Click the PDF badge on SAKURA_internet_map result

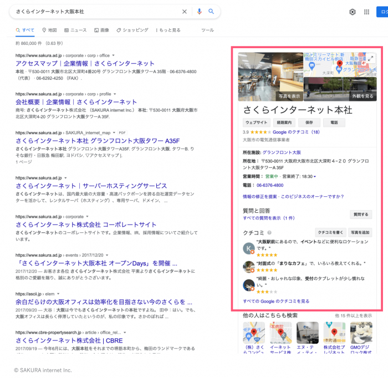[x=122, y=133]
